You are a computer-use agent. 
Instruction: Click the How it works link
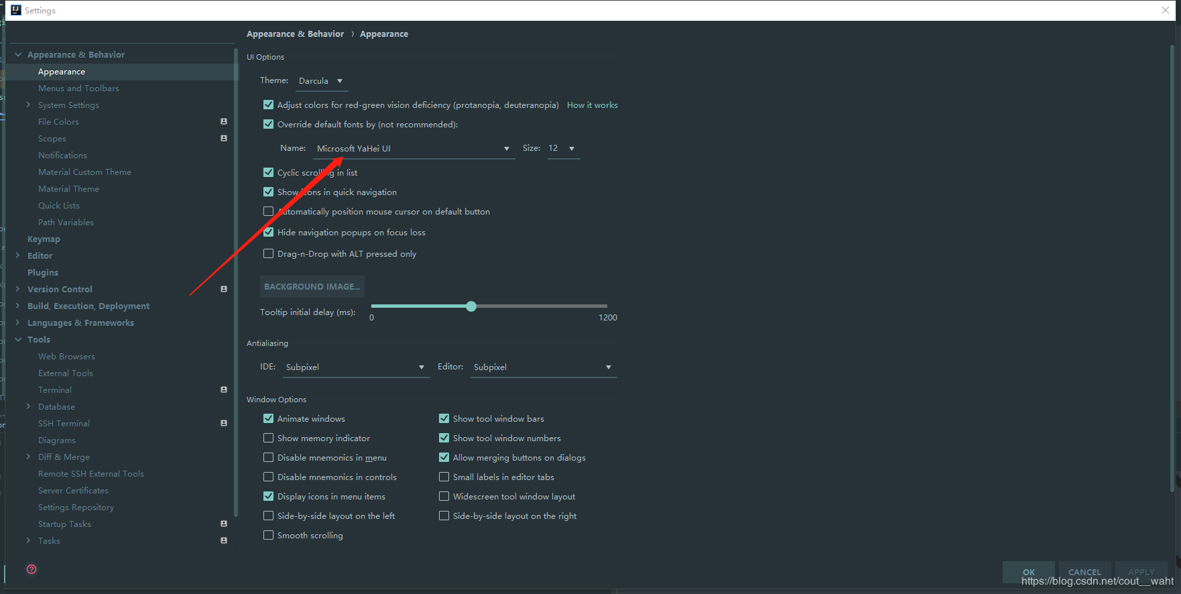(x=593, y=105)
